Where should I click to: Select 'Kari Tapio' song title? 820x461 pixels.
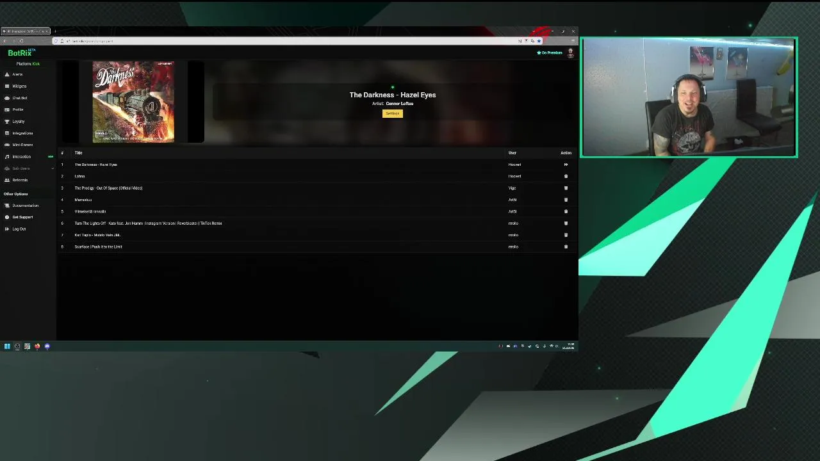[x=97, y=235]
